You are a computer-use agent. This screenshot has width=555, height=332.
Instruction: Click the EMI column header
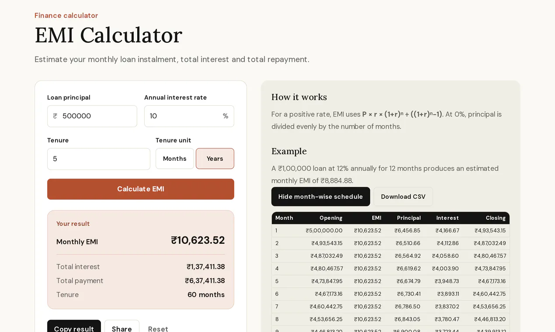(x=377, y=218)
